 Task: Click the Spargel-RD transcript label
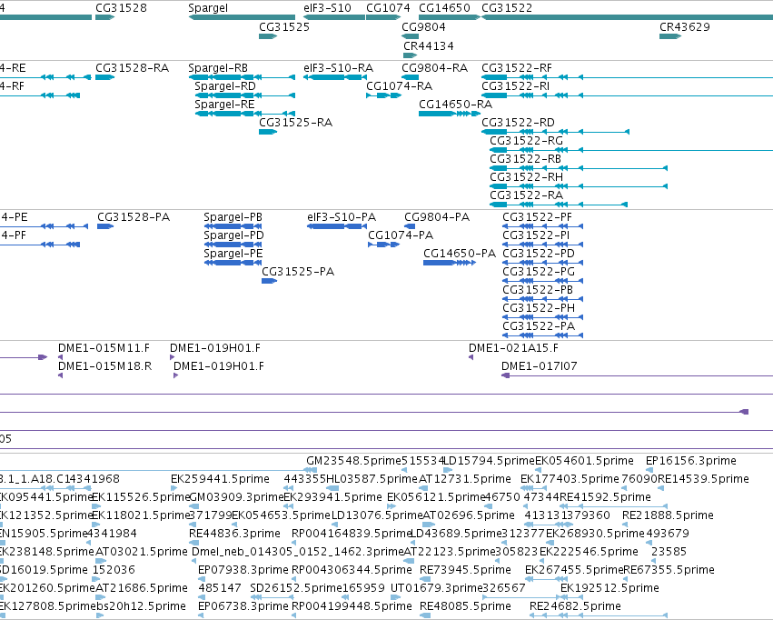pyautogui.click(x=224, y=86)
